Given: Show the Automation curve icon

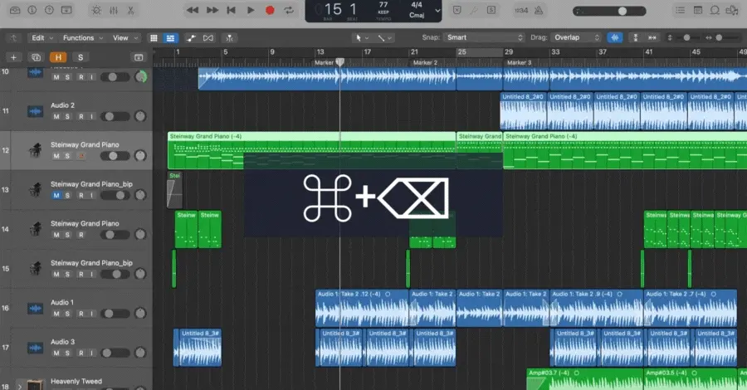Looking at the screenshot, I should (x=191, y=38).
